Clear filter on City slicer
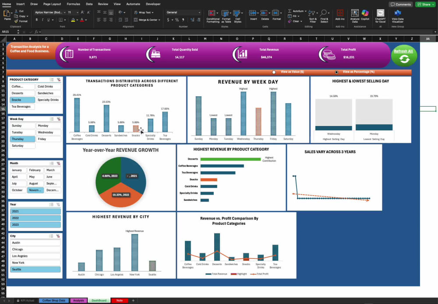This screenshot has height=304, width=438. point(58,236)
